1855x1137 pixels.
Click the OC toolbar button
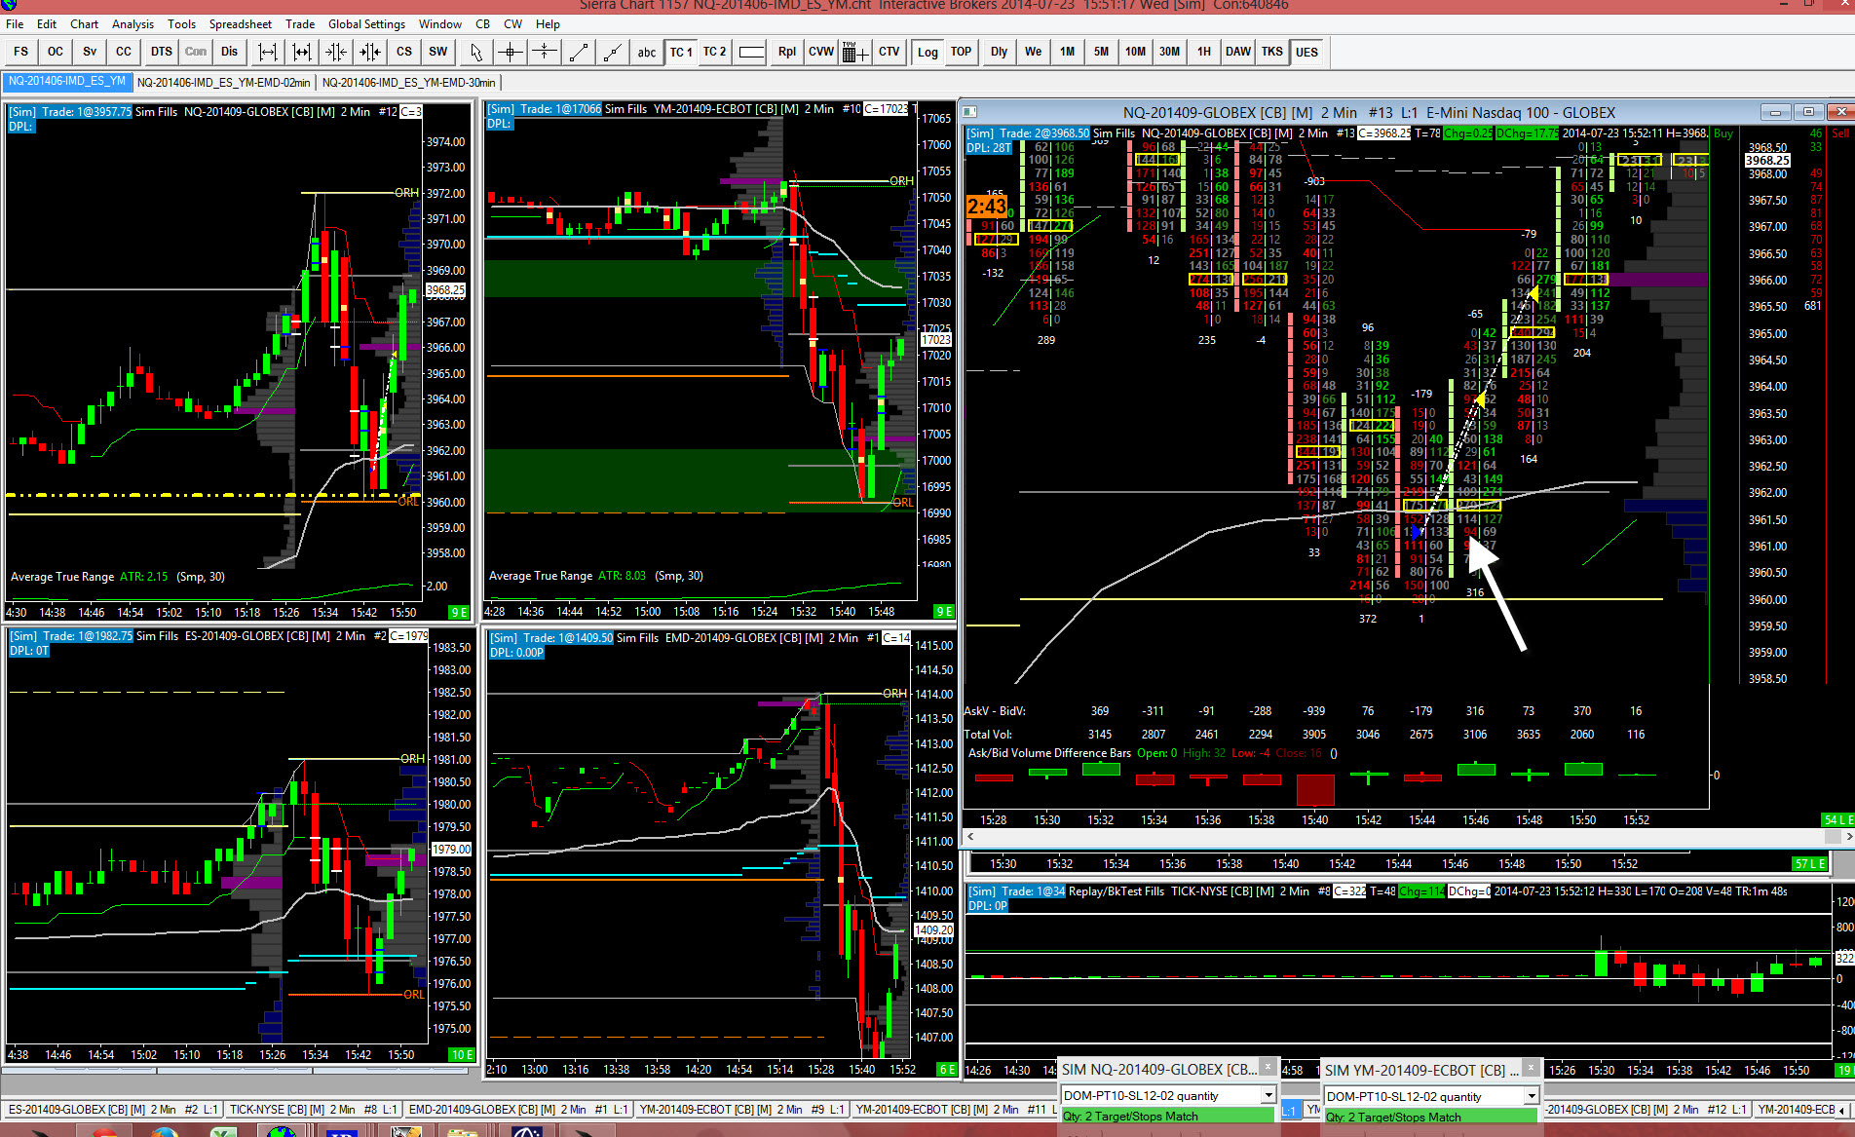tap(56, 52)
